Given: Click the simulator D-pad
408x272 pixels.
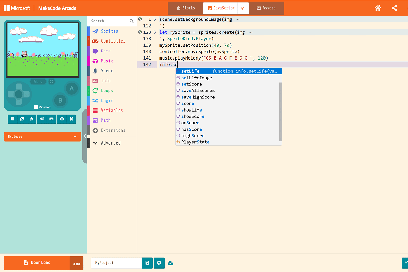Looking at the screenshot, I should [19, 94].
